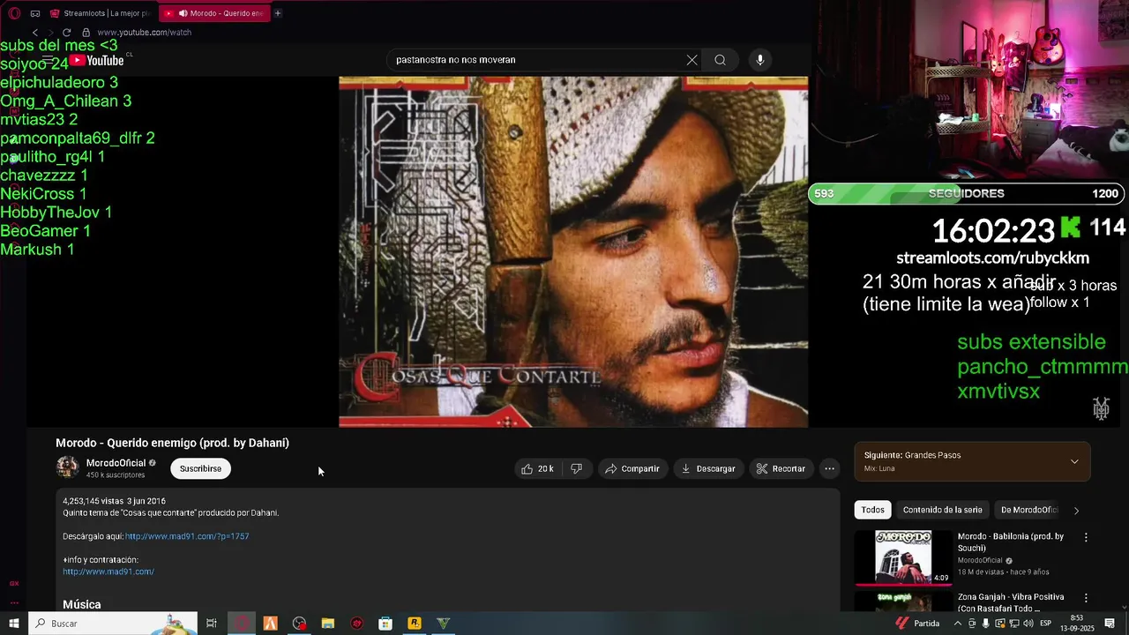The image size is (1129, 635).
Task: Go back with the browser back arrow
Action: click(x=35, y=33)
